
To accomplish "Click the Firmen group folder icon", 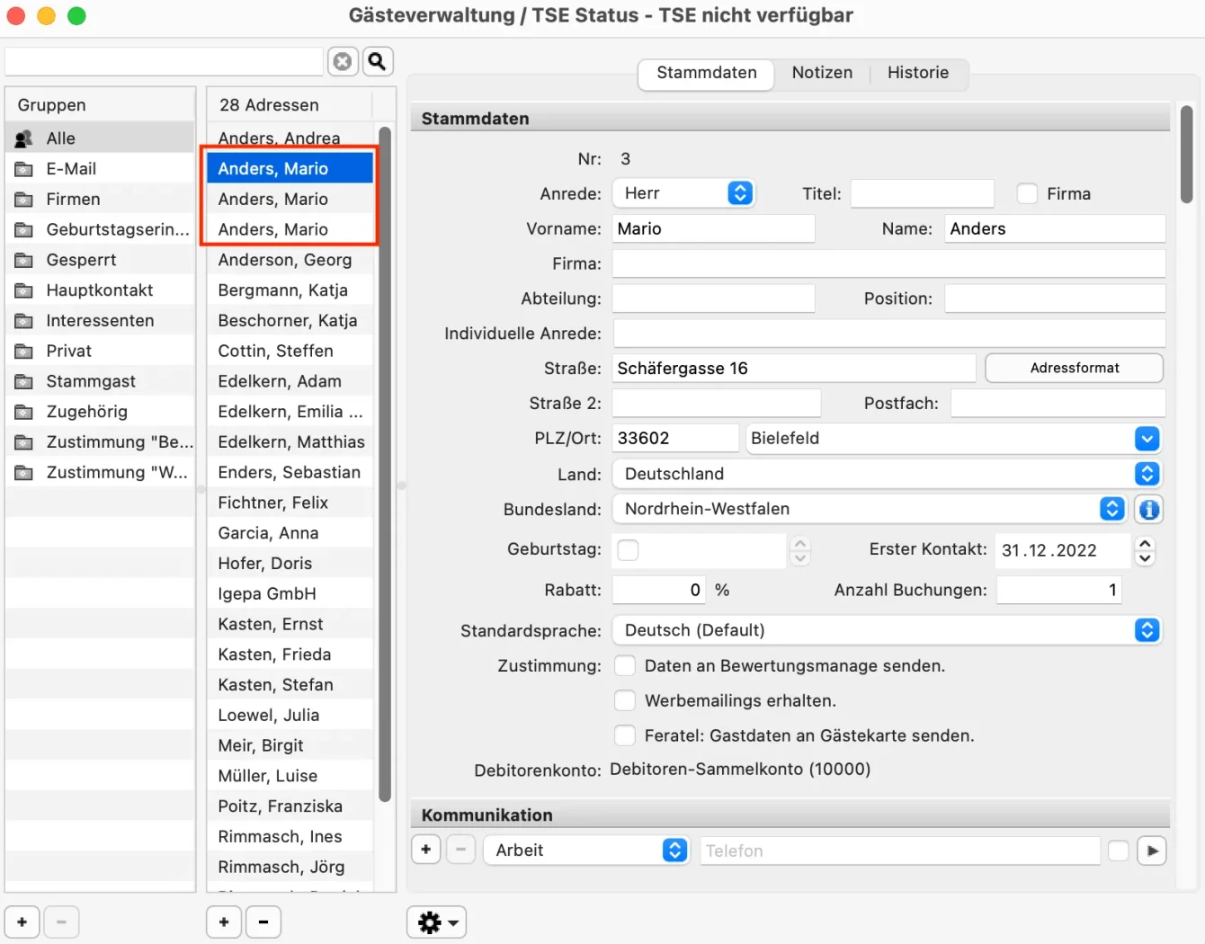I will [24, 200].
